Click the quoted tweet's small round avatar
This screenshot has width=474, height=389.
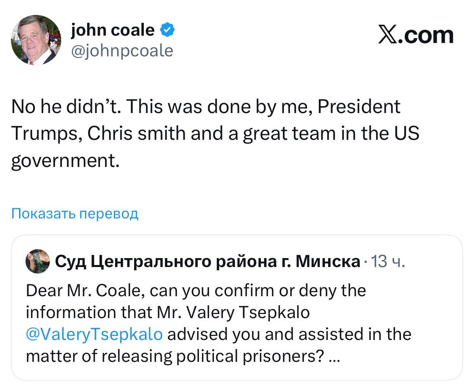coord(37,261)
